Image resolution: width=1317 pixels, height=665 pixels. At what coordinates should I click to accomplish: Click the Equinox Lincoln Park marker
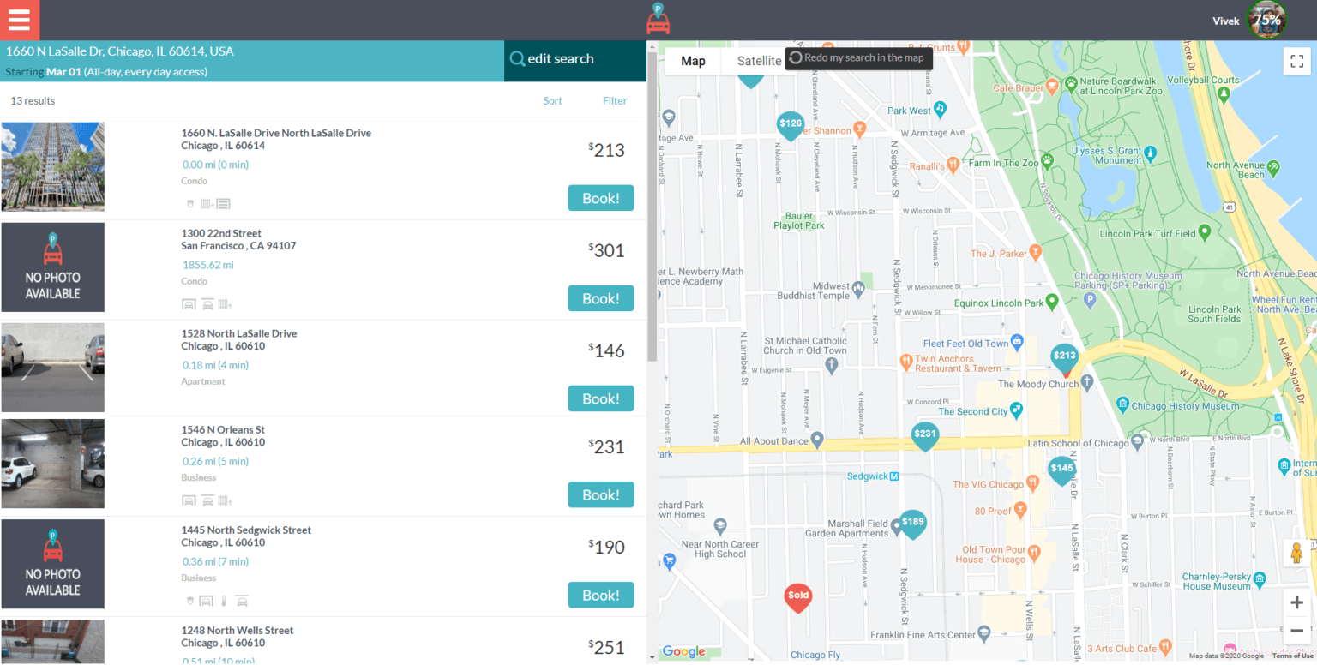pyautogui.click(x=1053, y=302)
